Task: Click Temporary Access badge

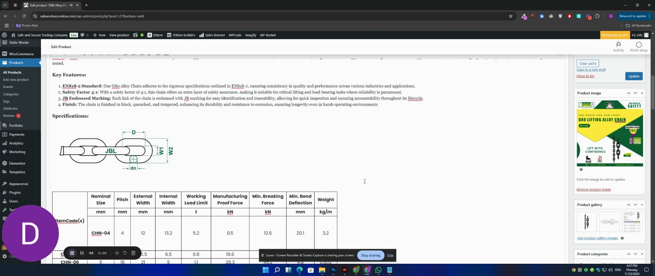Action: 615,35
